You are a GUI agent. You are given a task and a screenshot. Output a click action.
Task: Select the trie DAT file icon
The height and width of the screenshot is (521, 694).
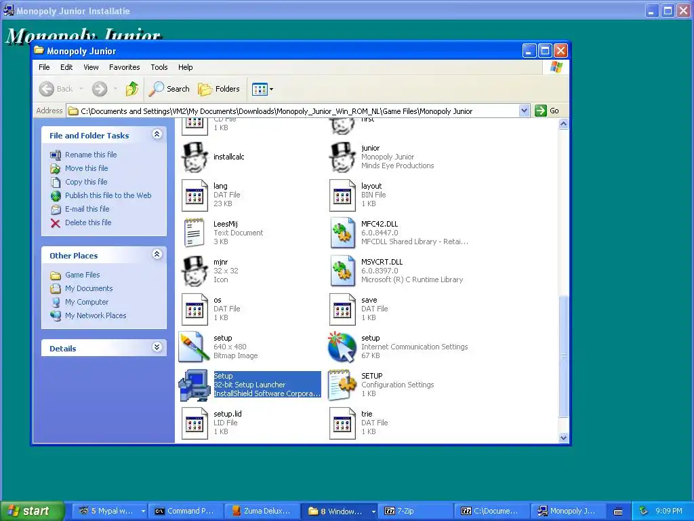[342, 423]
